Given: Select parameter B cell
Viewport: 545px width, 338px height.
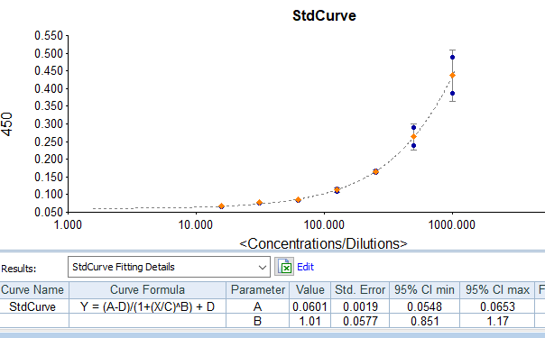Looking at the screenshot, I should click(257, 321).
